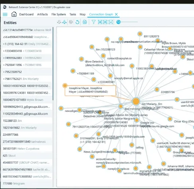
Task: Click the node for Jim (152288123
Action: [x=92, y=47]
